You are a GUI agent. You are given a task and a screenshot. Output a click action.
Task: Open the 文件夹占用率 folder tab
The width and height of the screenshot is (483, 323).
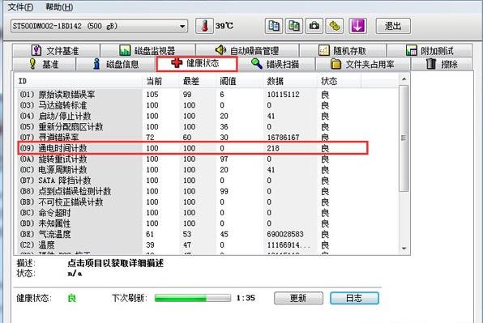pyautogui.click(x=362, y=64)
